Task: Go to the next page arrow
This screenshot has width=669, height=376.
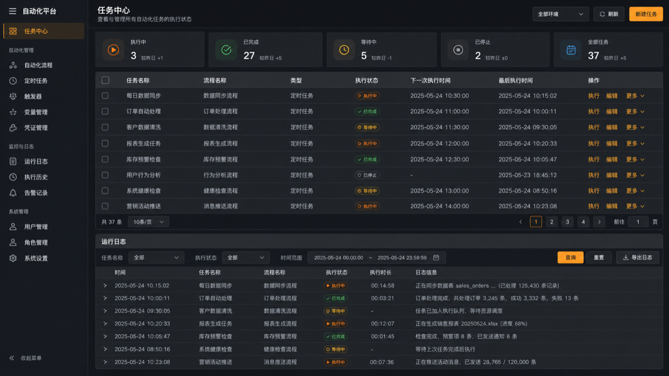Action: (x=599, y=222)
